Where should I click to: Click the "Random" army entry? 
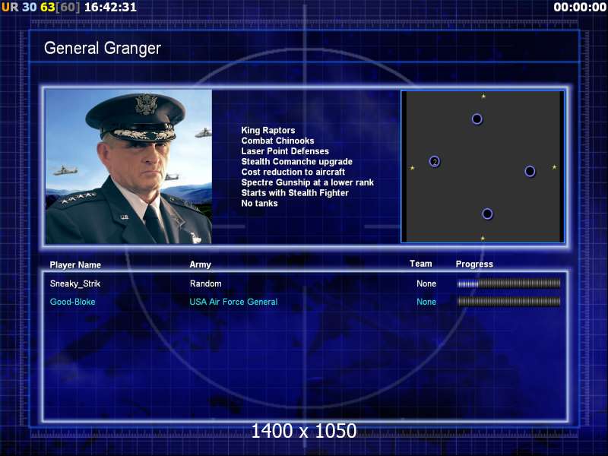click(x=205, y=283)
